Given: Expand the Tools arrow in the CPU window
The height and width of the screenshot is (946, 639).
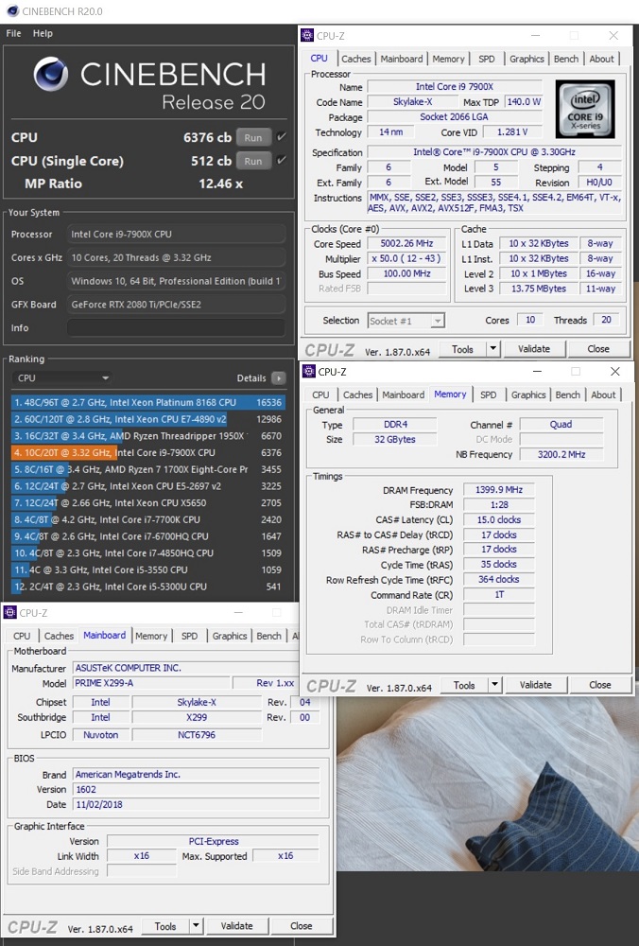Looking at the screenshot, I should (493, 349).
